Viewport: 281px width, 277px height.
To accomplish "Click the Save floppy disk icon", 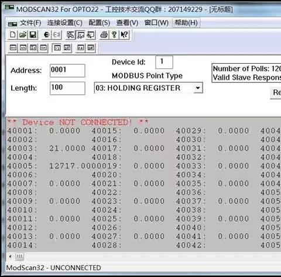I will [x=33, y=35].
